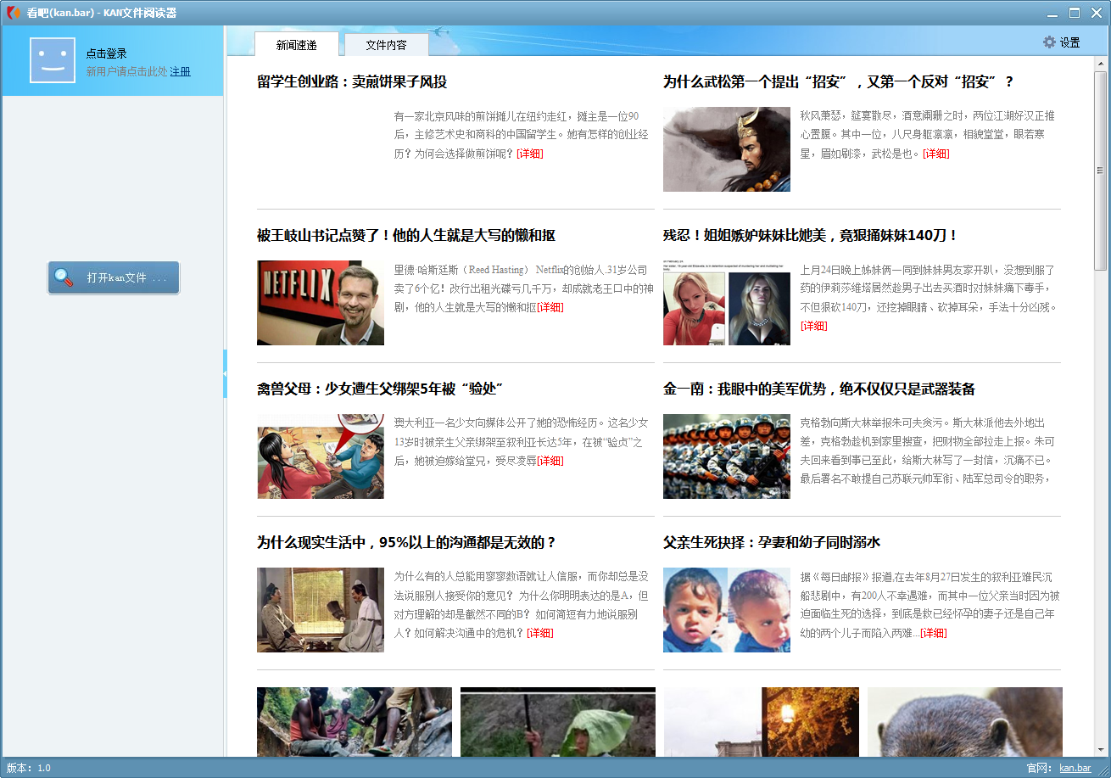This screenshot has width=1111, height=778.
Task: Click the scrollbar up arrow
Action: [1101, 64]
